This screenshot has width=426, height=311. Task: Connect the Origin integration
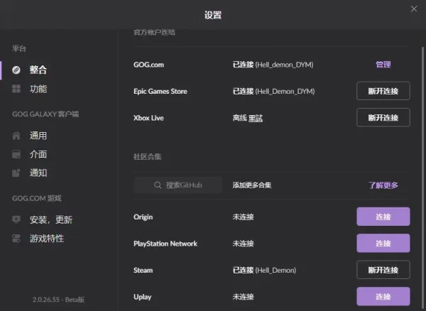tap(383, 217)
